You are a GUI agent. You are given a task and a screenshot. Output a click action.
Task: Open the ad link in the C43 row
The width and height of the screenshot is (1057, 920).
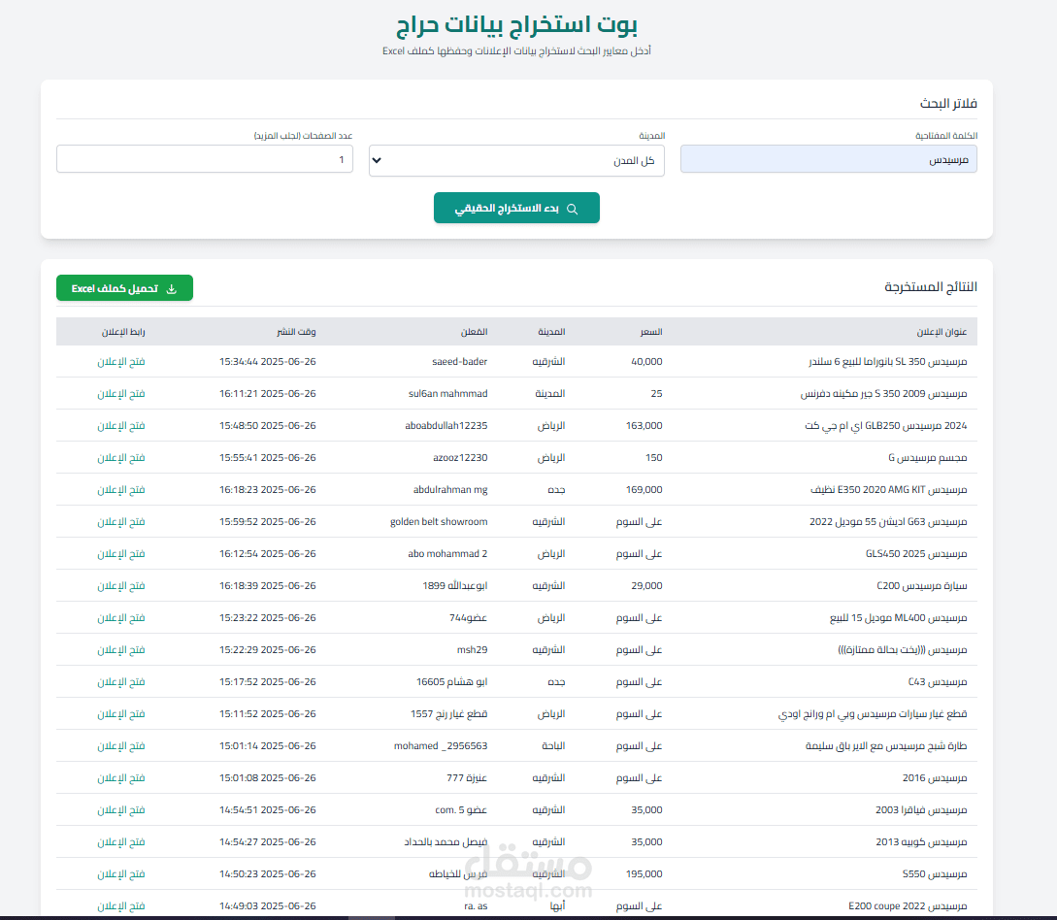pos(121,682)
